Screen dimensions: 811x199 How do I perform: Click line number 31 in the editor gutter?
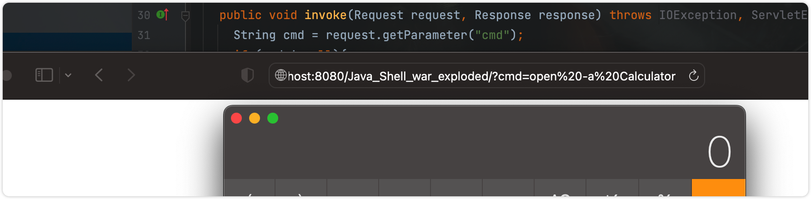pyautogui.click(x=144, y=35)
